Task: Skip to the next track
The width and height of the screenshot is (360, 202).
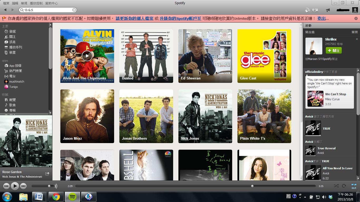Action: coord(23,186)
